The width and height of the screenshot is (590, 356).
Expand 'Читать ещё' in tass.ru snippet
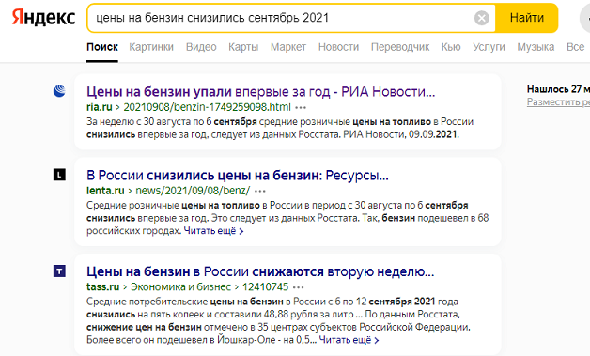point(349,340)
